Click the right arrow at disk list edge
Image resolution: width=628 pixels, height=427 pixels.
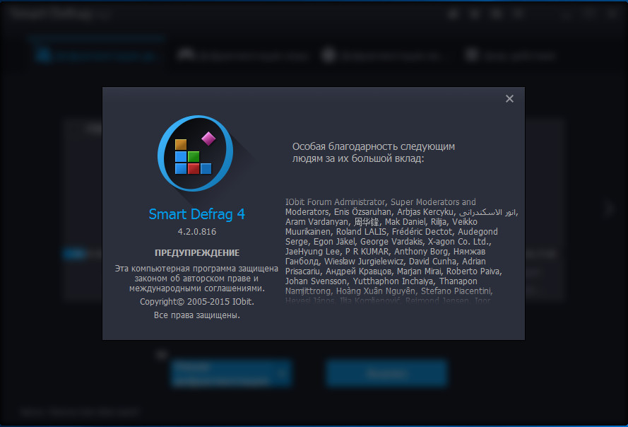tap(610, 209)
